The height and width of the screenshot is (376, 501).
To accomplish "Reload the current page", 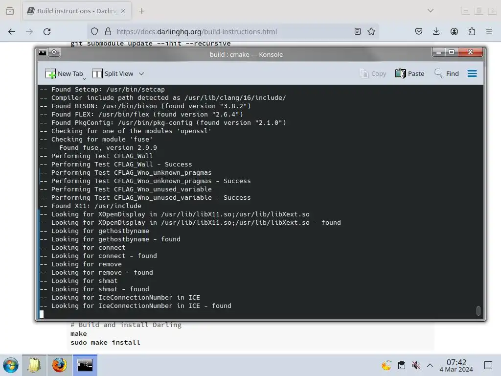I will coord(47,32).
